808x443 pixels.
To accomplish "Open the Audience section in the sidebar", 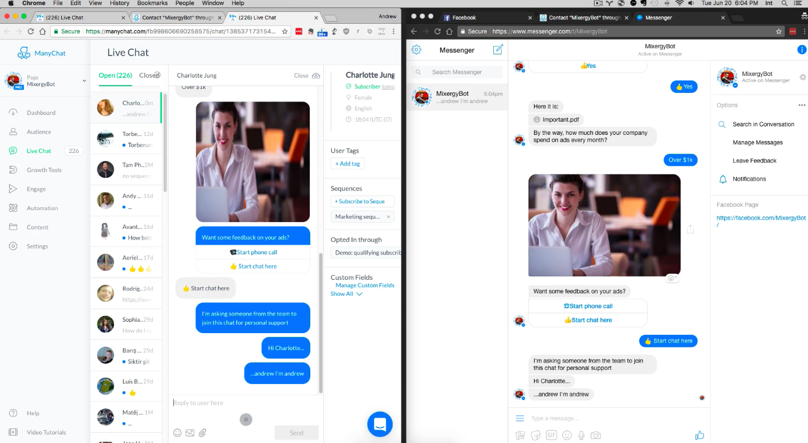I will click(39, 132).
